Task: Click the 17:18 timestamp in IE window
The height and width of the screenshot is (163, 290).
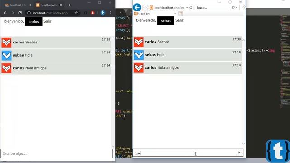Action: pyautogui.click(x=237, y=52)
